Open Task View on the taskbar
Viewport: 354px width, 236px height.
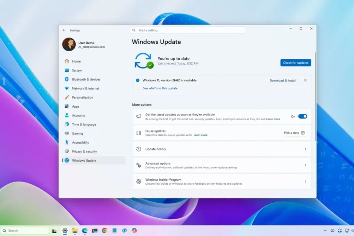pos(54,231)
